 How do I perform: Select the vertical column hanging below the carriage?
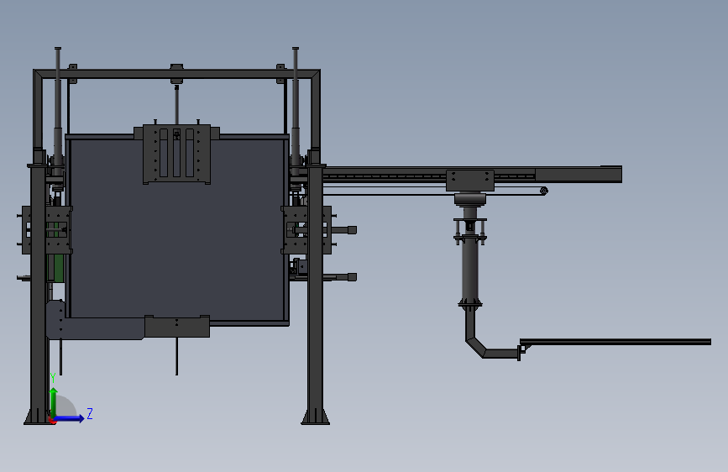pyautogui.click(x=470, y=270)
